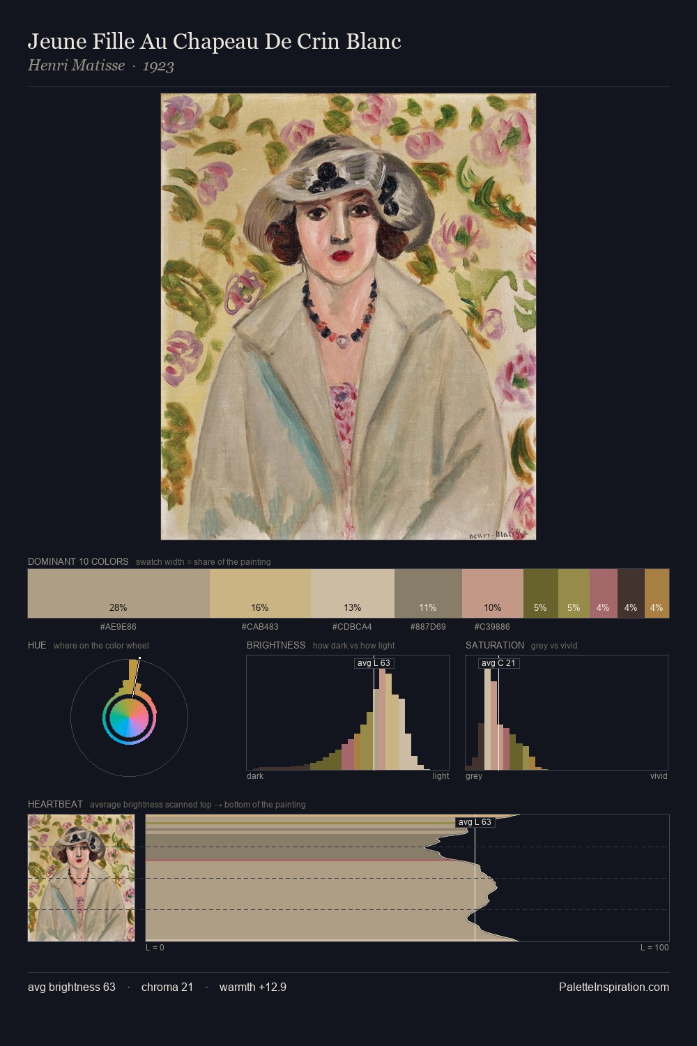Screen dimensions: 697x1046
Task: Click the HUE section heading
Action: [37, 645]
